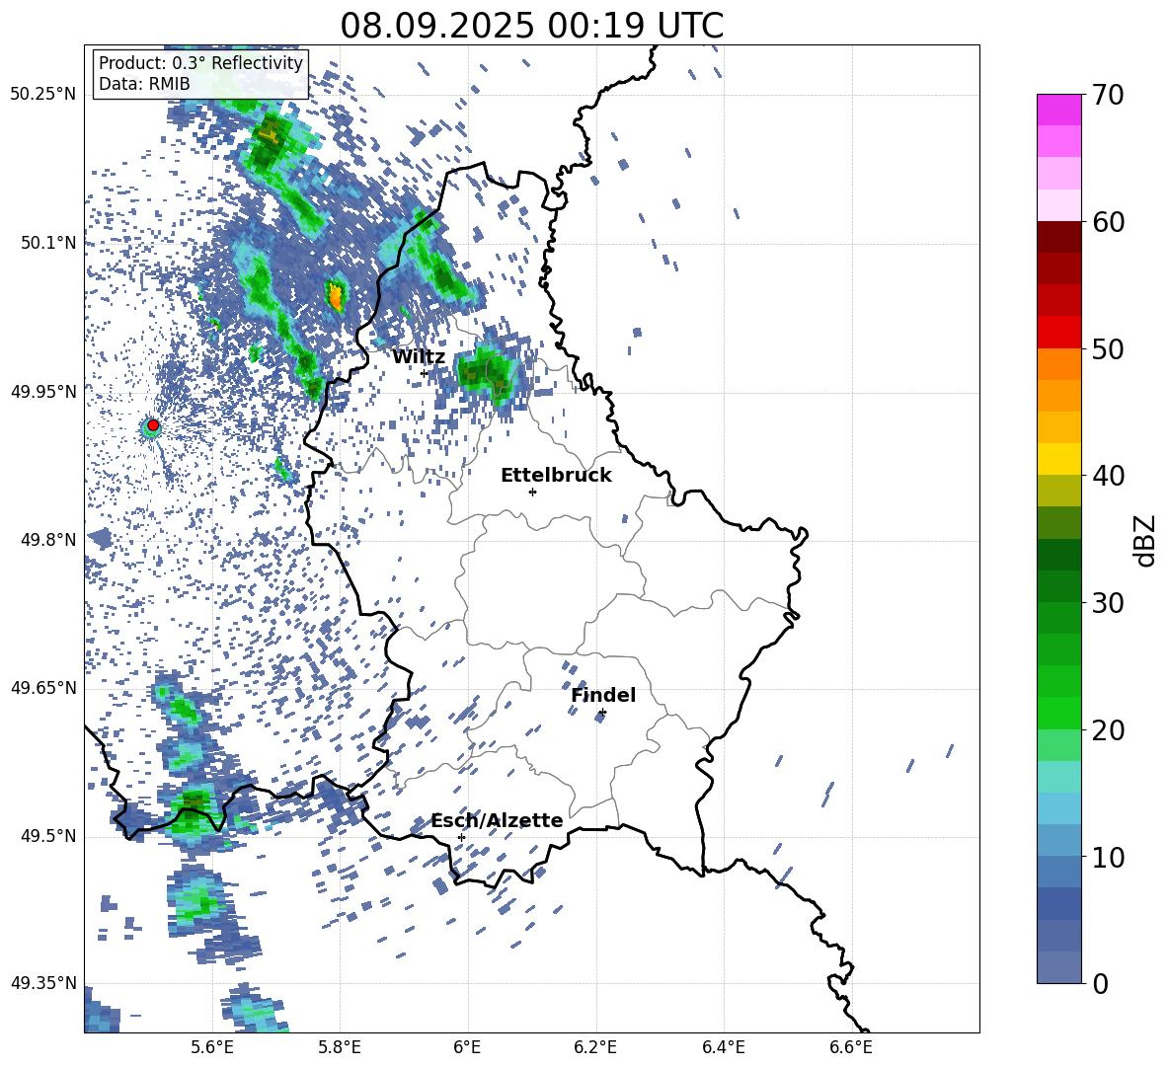This screenshot has width=1169, height=1067.
Task: Click the Ettelbruck city label
Action: (x=556, y=476)
